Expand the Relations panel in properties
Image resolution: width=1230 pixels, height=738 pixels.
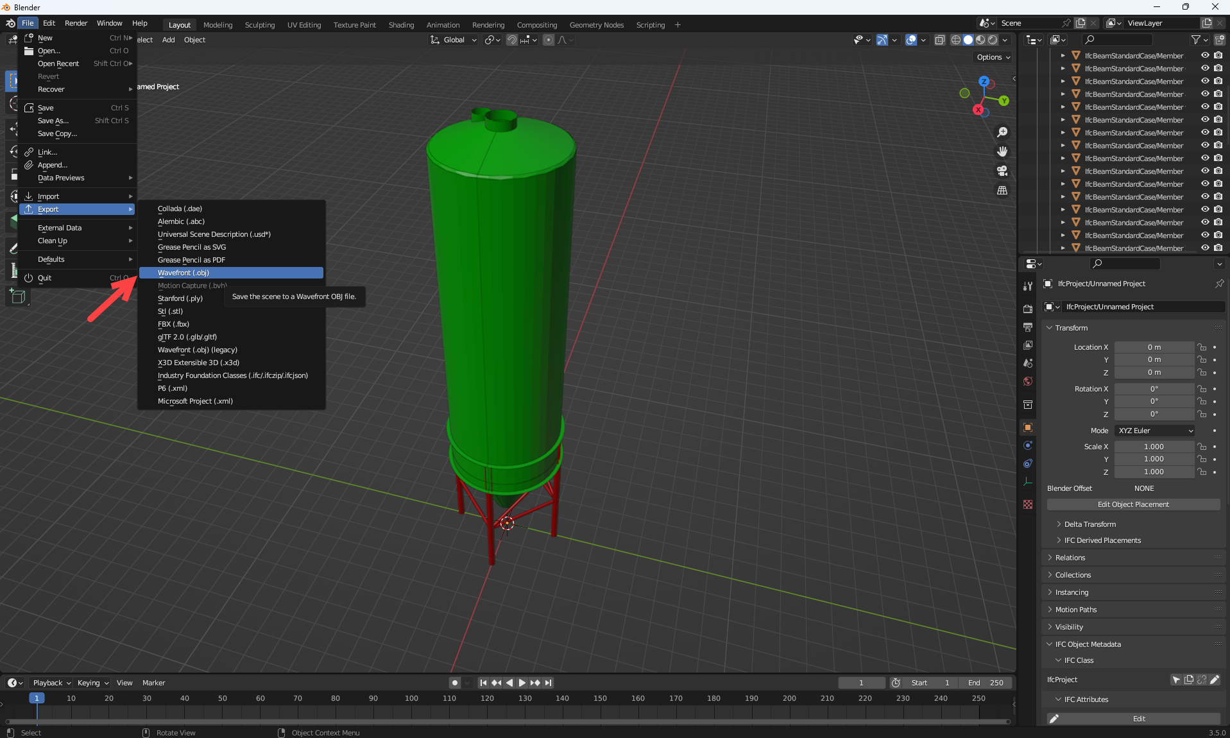[1070, 557]
